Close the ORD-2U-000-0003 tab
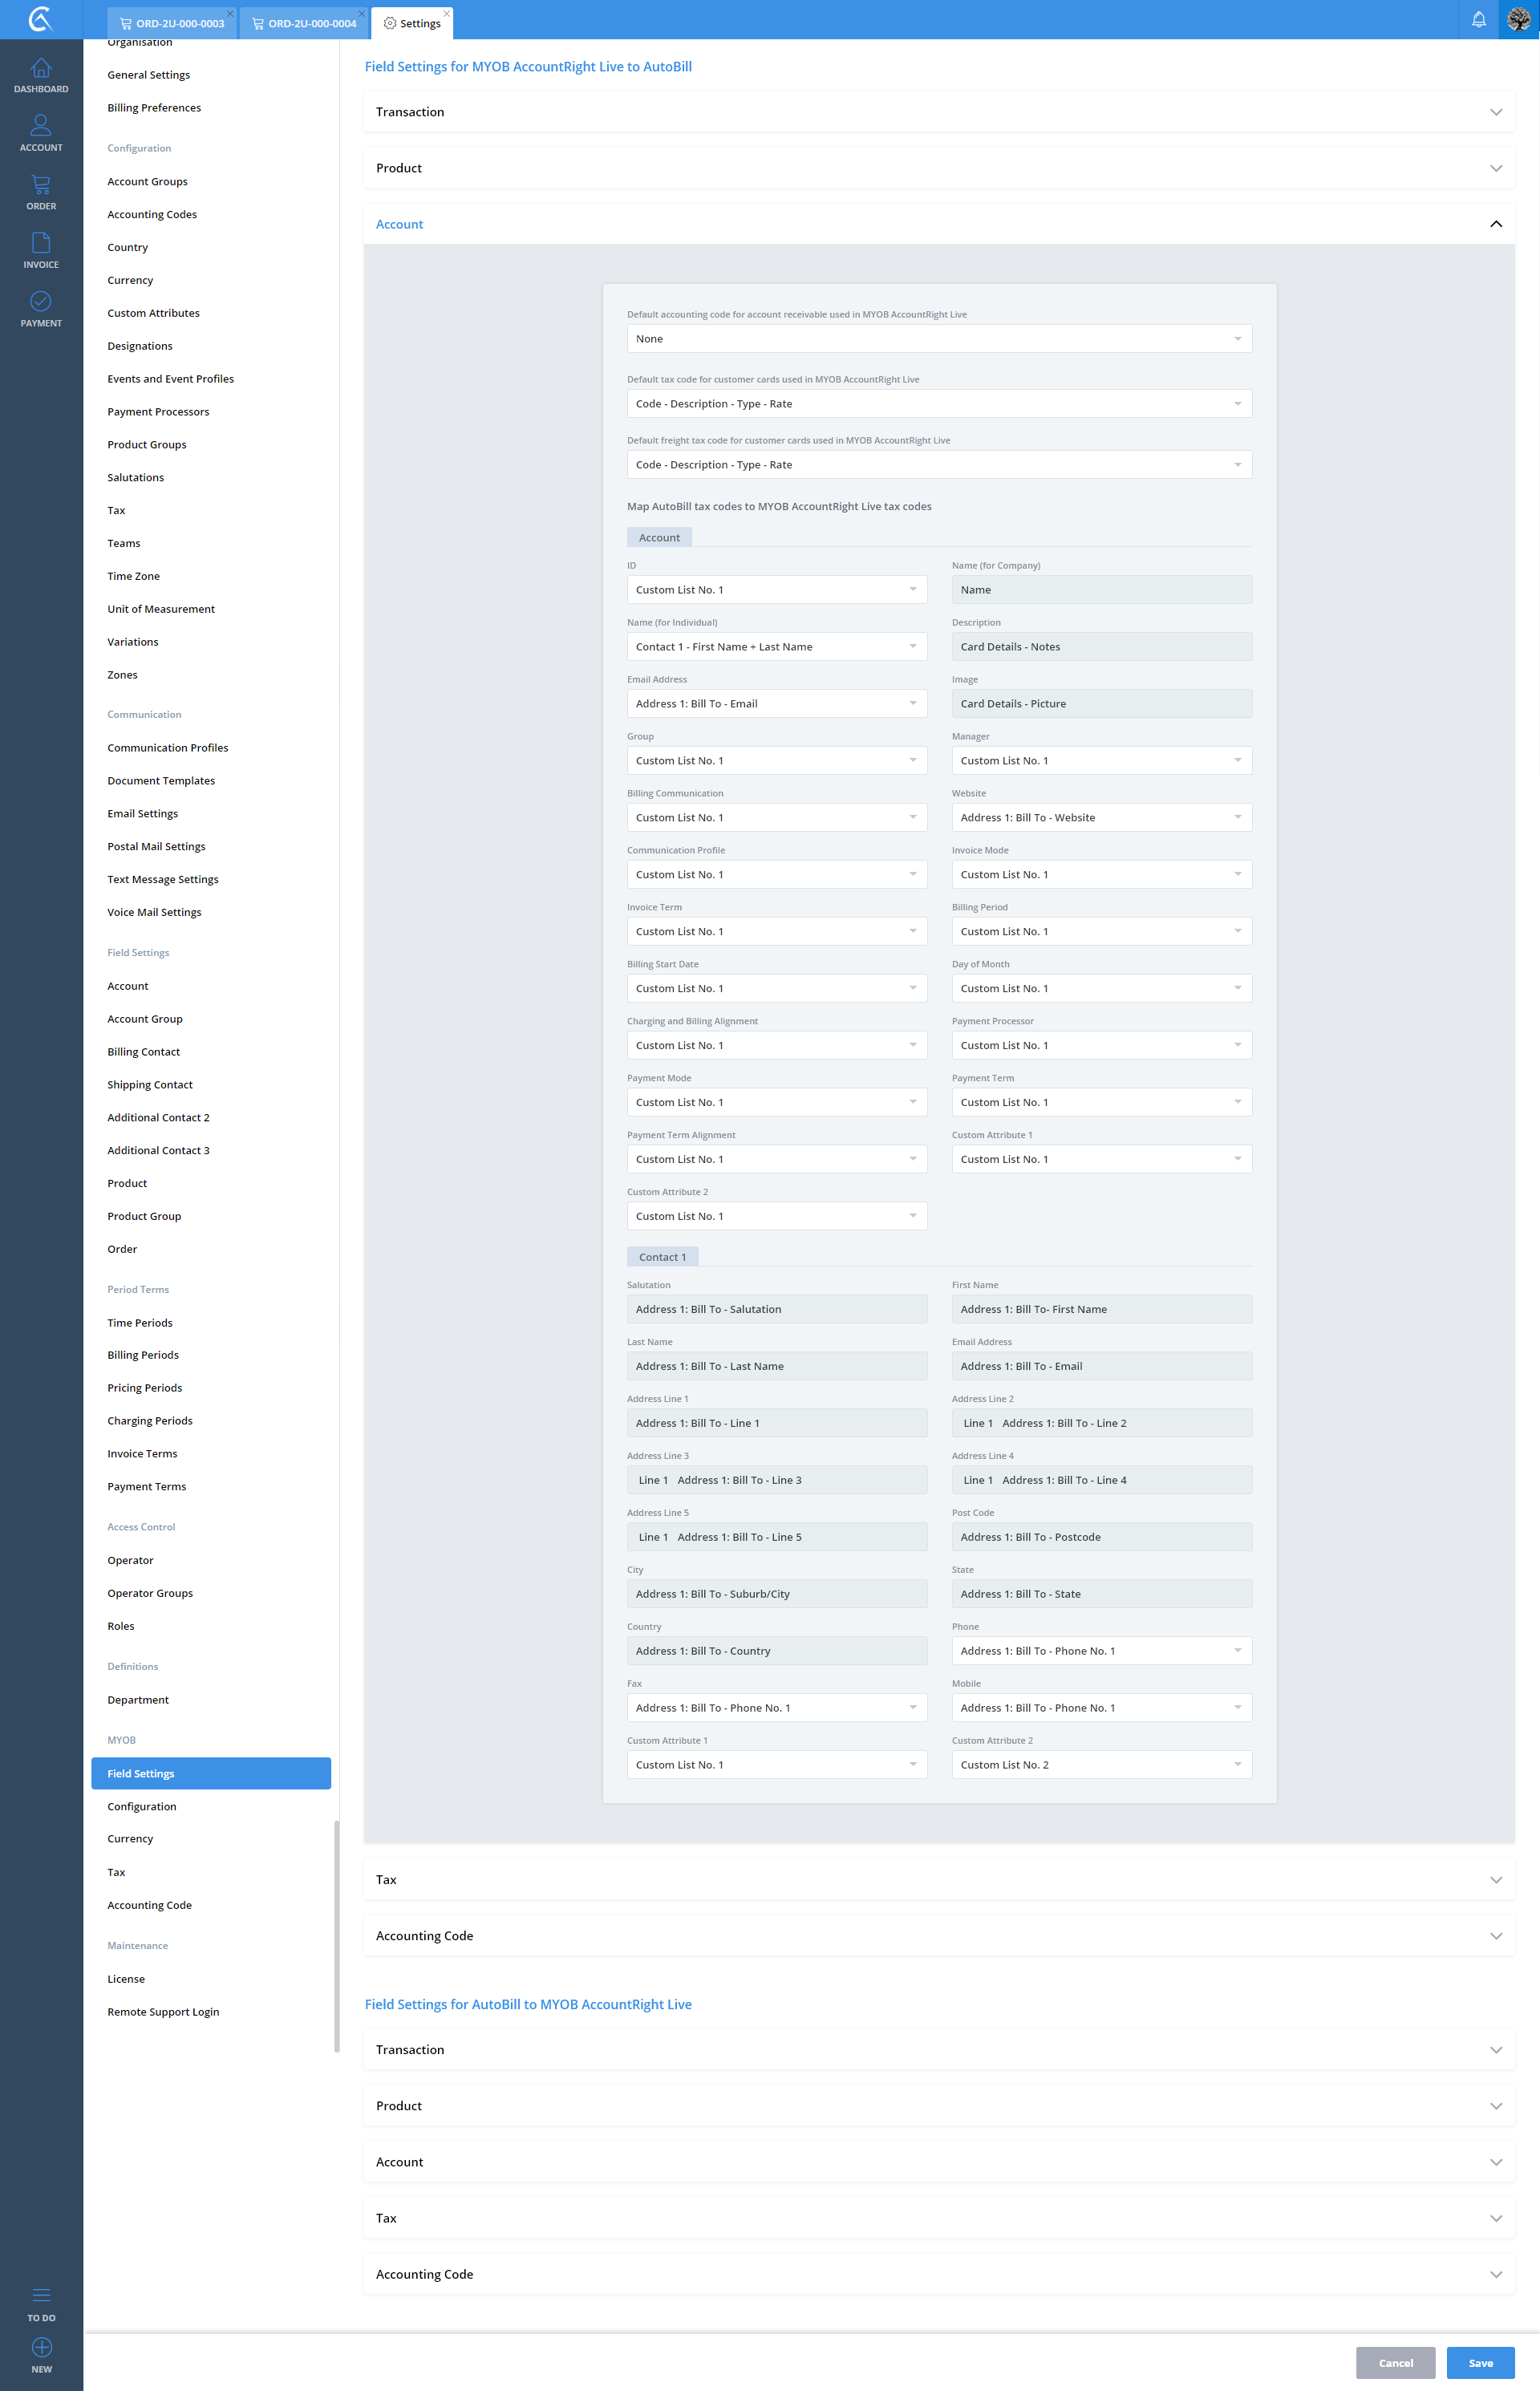The width and height of the screenshot is (1540, 2391). click(x=230, y=13)
